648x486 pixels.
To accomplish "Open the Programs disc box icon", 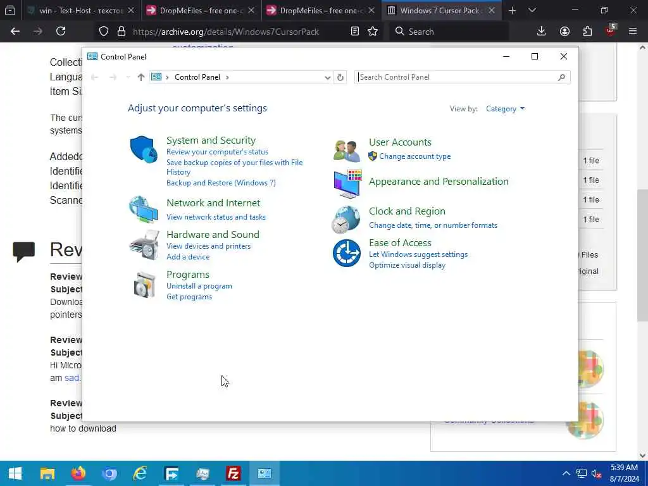I will [145, 285].
